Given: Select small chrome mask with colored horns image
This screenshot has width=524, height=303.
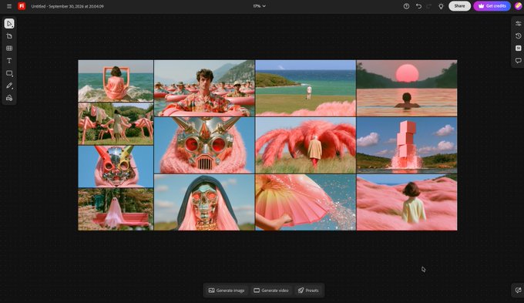Looking at the screenshot, I should [116, 167].
